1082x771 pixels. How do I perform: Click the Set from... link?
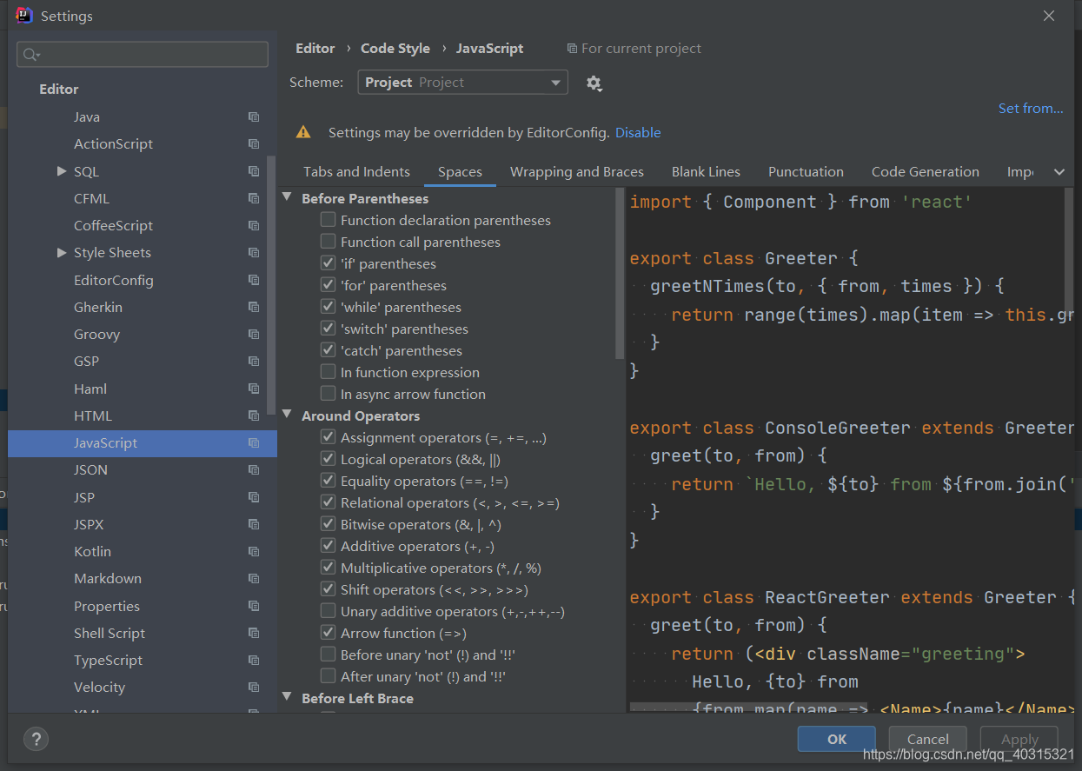point(1031,109)
